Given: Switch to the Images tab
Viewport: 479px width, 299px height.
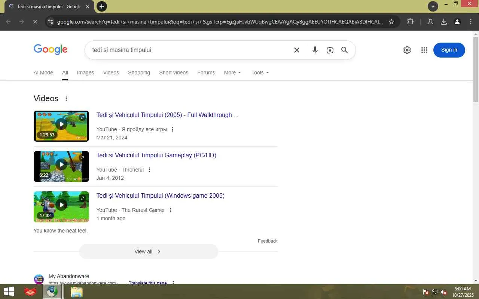Looking at the screenshot, I should (x=85, y=73).
